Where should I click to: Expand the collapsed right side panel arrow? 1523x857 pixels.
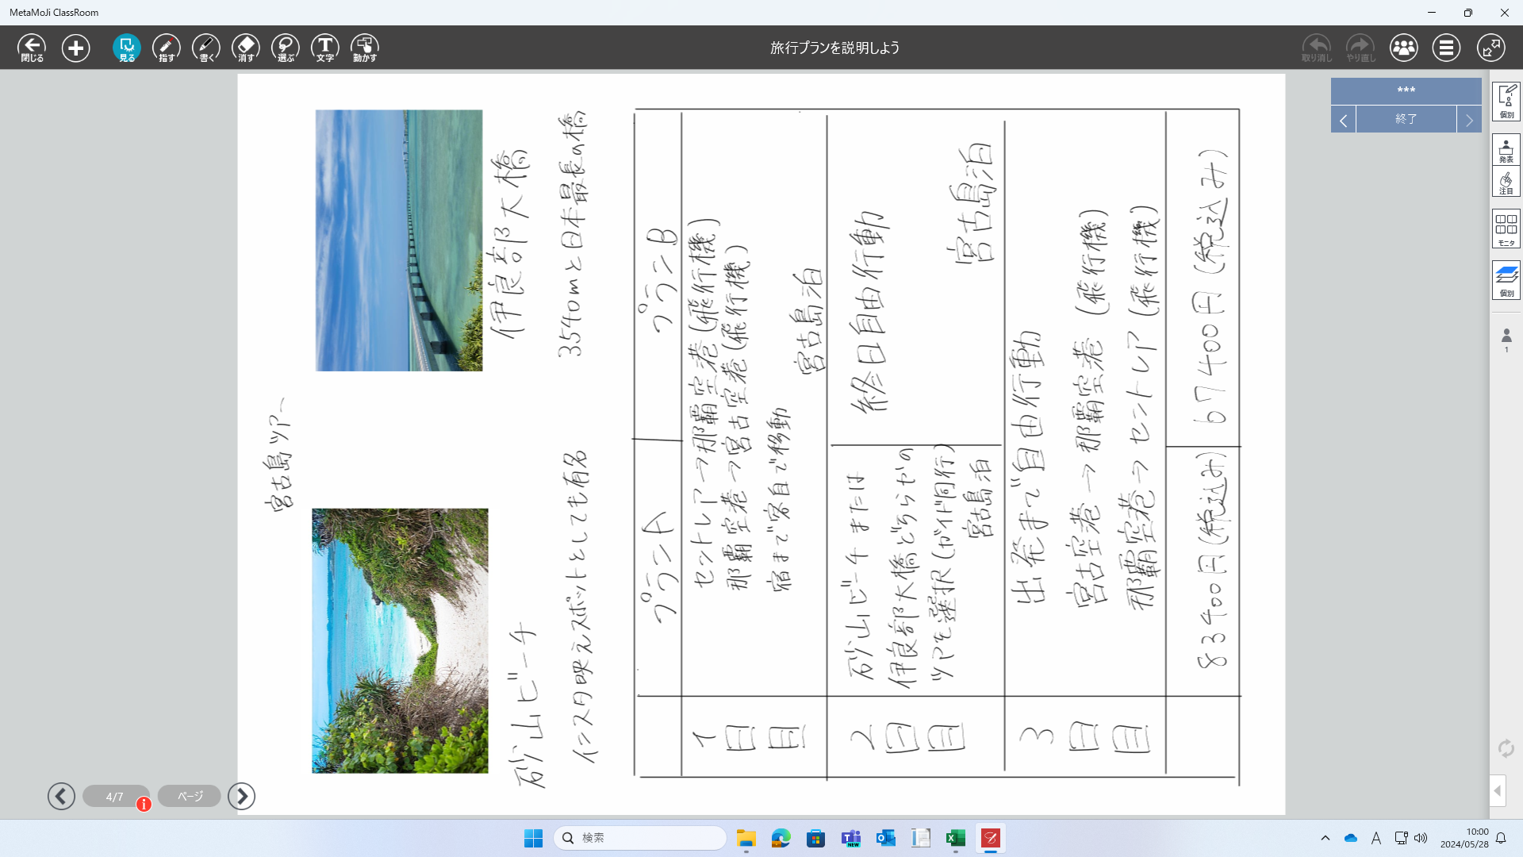(x=1498, y=790)
